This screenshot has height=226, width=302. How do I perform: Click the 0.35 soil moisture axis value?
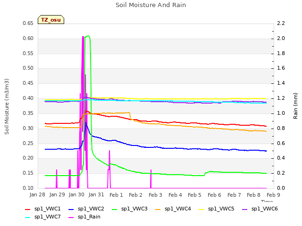coord(28,113)
